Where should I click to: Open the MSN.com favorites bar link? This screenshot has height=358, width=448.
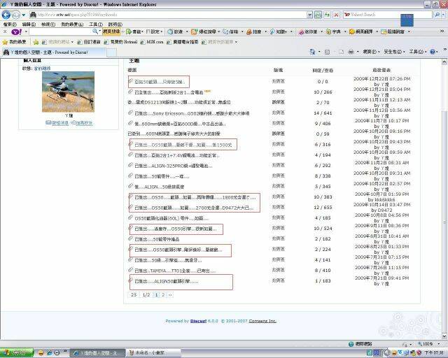(x=152, y=42)
